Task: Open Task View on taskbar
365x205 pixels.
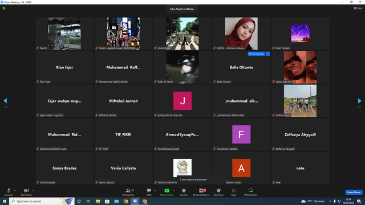Action: pyautogui.click(x=88, y=201)
